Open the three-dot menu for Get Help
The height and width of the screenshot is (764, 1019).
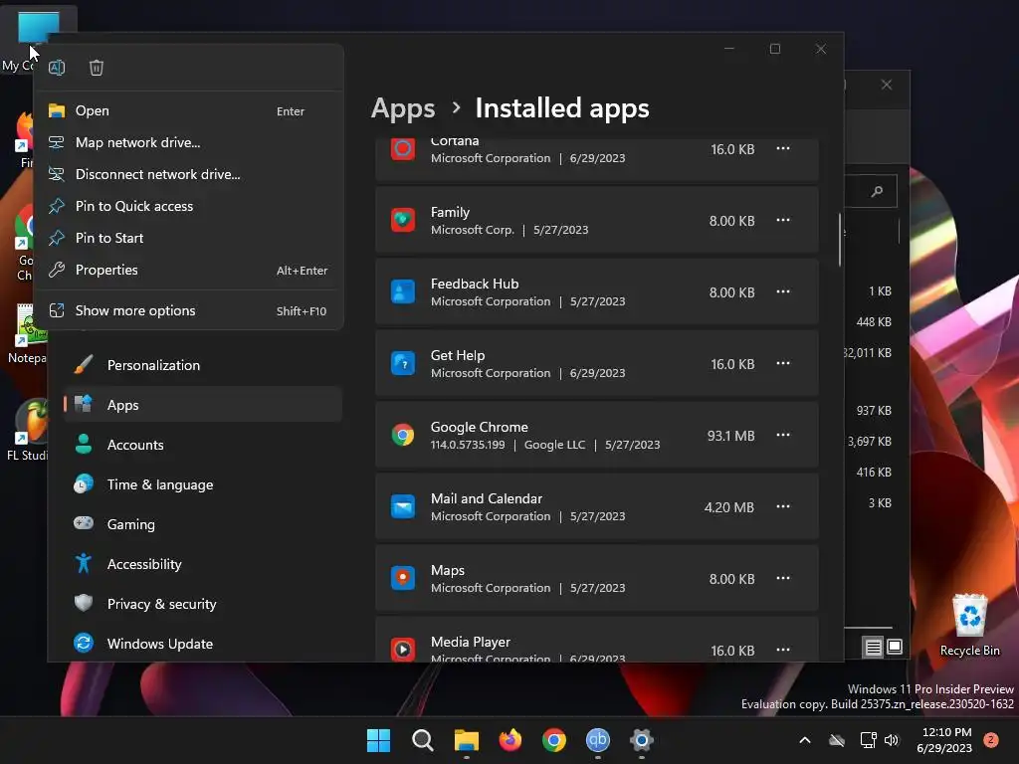[x=783, y=363]
